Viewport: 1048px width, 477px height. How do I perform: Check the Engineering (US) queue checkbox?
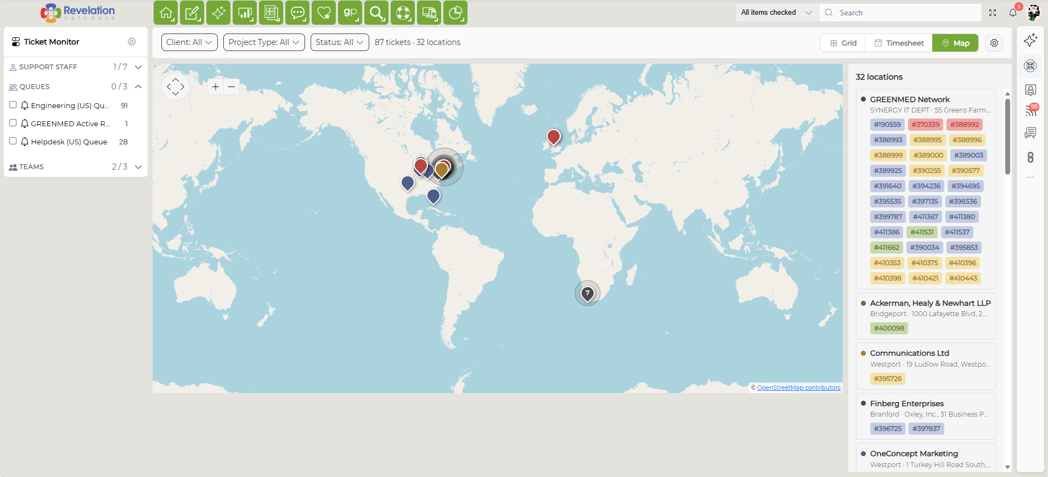(x=13, y=105)
